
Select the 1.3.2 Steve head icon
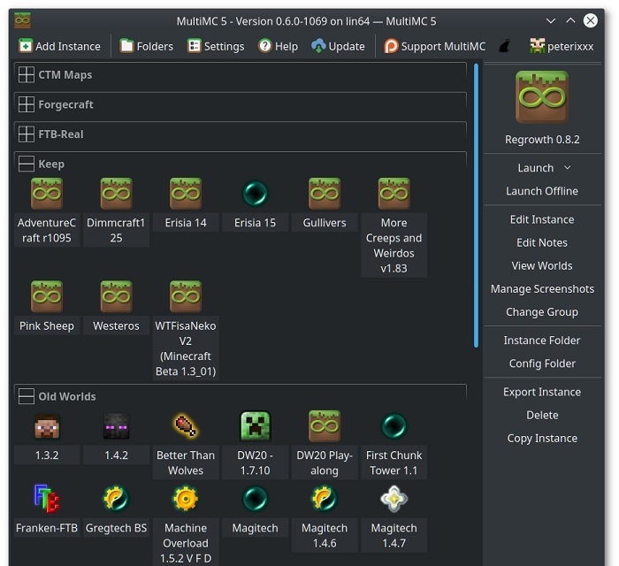(47, 426)
